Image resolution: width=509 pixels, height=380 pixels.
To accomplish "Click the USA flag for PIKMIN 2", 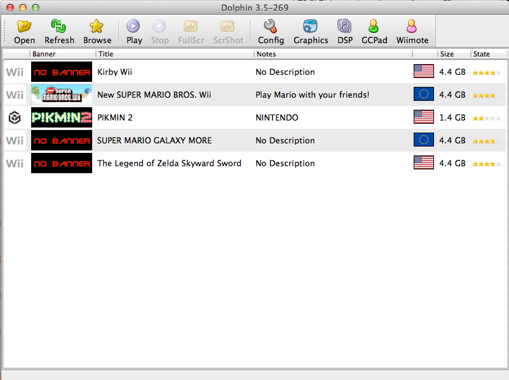I will pyautogui.click(x=424, y=117).
